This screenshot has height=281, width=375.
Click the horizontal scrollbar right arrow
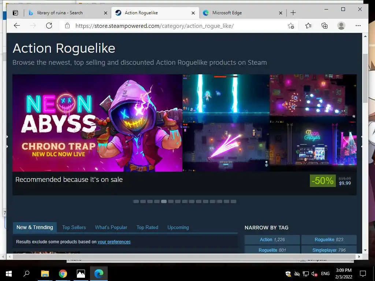click(359, 256)
